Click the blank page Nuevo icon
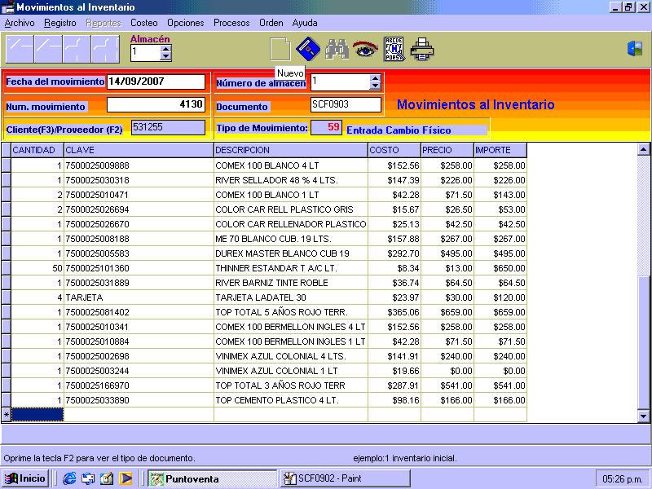 tap(280, 49)
